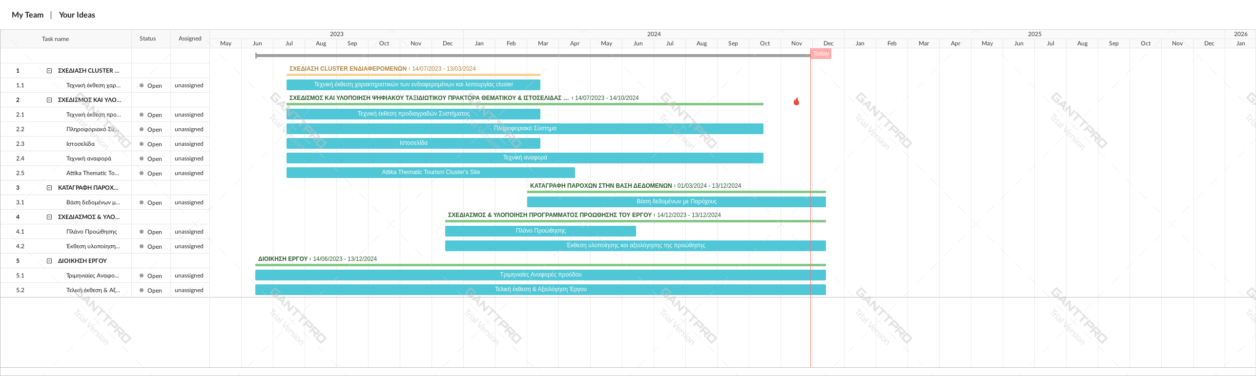Collapse task group 5 ΔΙΟΙΚΗΣΗ ΕΡΓΟΥ
This screenshot has width=1256, height=376.
49,261
